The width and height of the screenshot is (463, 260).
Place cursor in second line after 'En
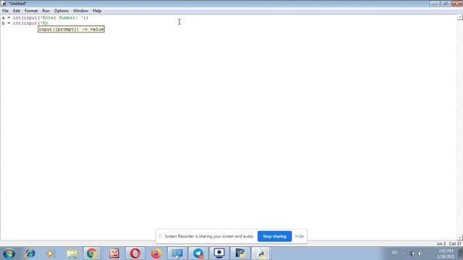click(x=48, y=23)
